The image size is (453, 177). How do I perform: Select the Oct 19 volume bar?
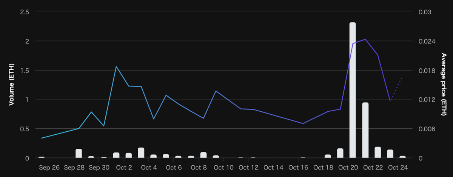click(340, 153)
